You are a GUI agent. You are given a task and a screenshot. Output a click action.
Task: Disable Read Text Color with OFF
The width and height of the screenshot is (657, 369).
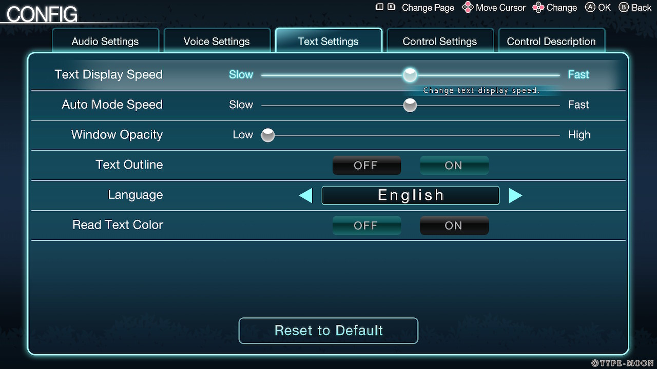(x=366, y=225)
